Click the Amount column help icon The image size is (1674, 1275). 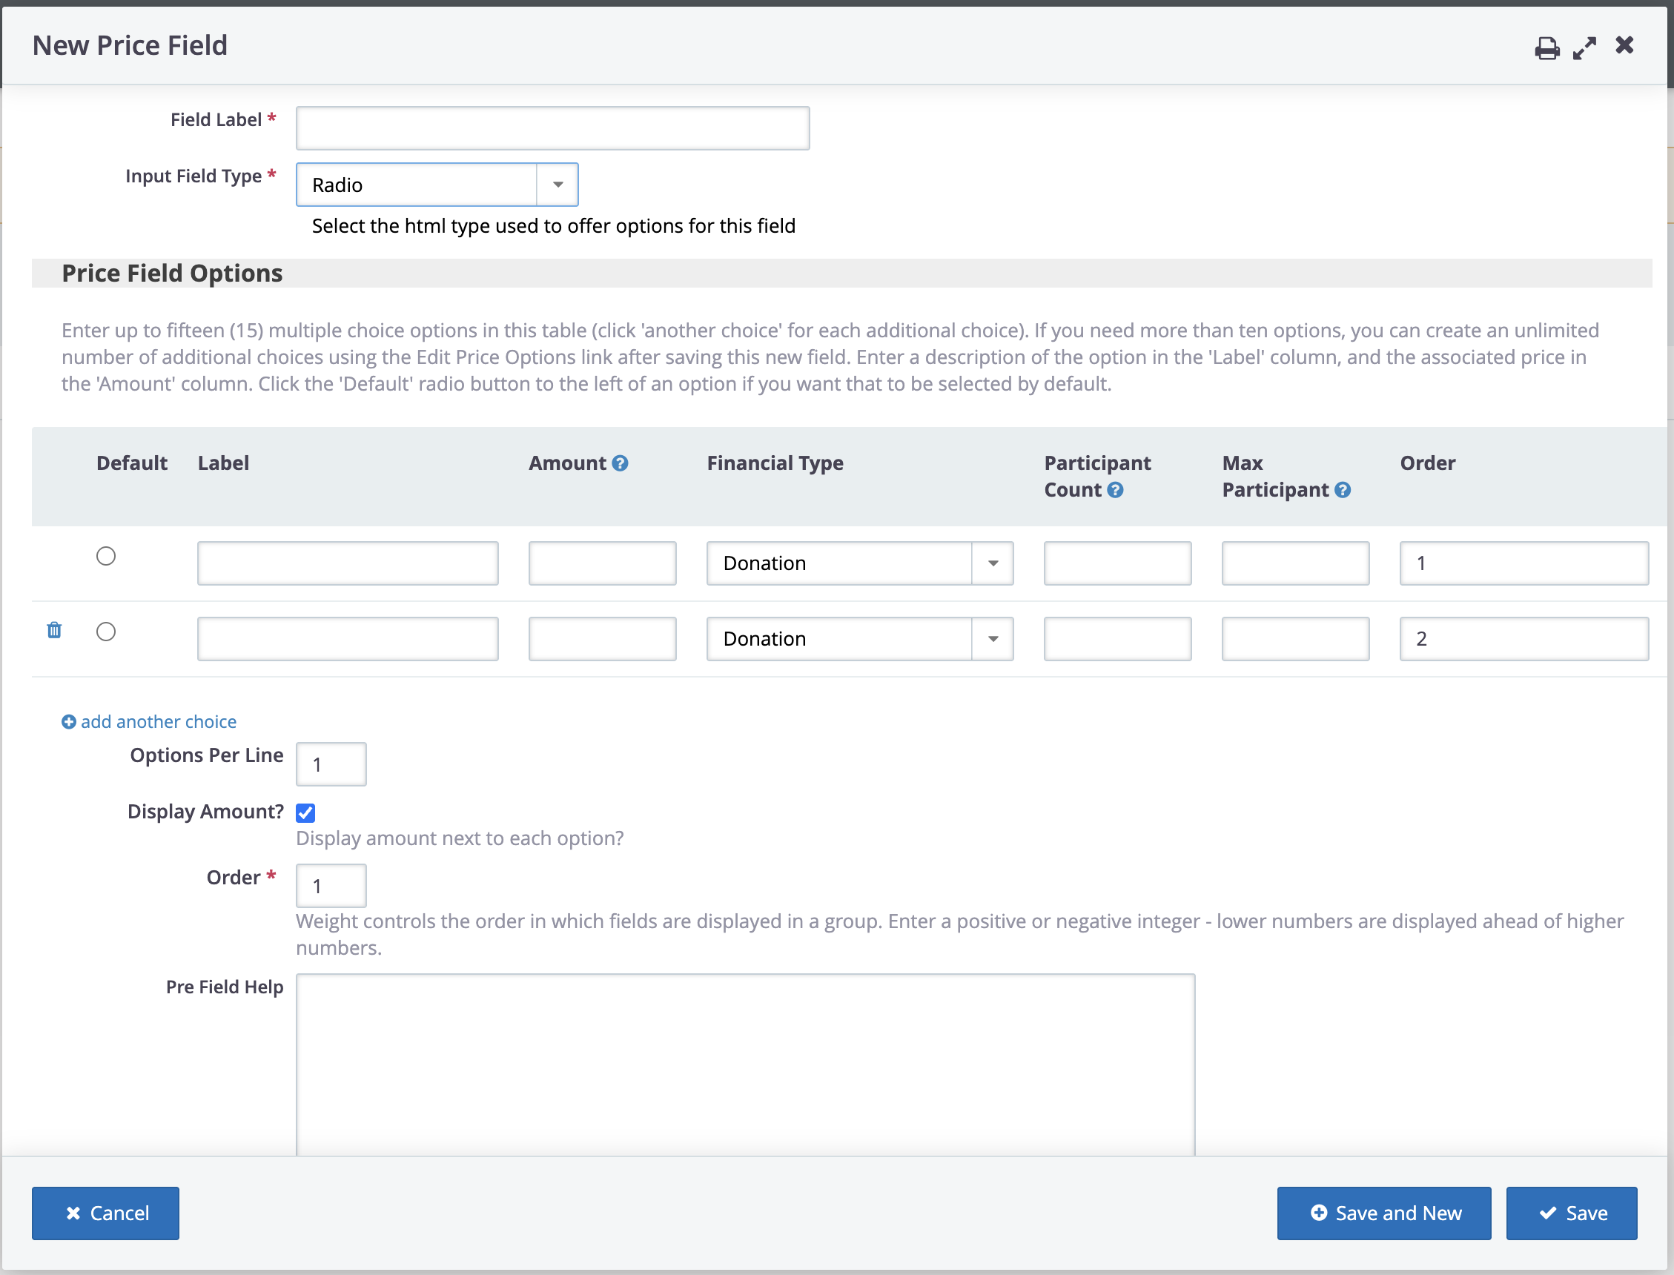620,463
